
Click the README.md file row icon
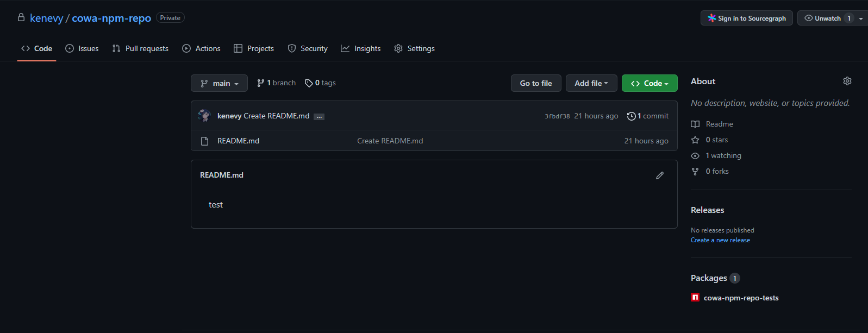205,141
